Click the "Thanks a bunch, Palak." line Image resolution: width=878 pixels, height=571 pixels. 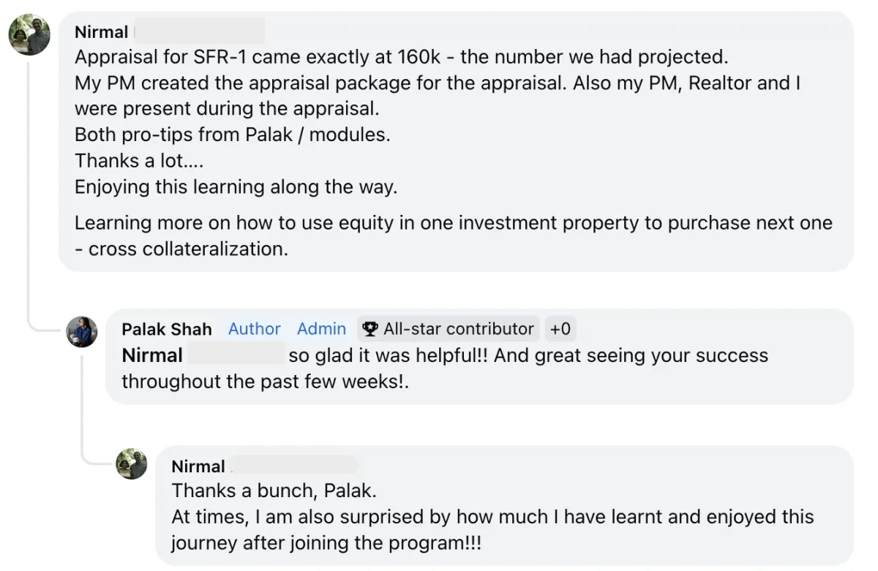coord(274,491)
